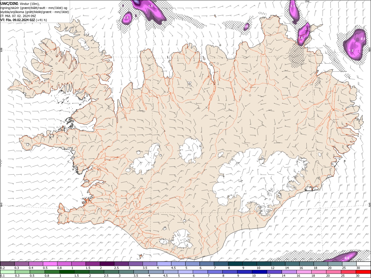
Task: Click the white swatch ending the upper scale
Action: pyautogui.click(x=363, y=264)
